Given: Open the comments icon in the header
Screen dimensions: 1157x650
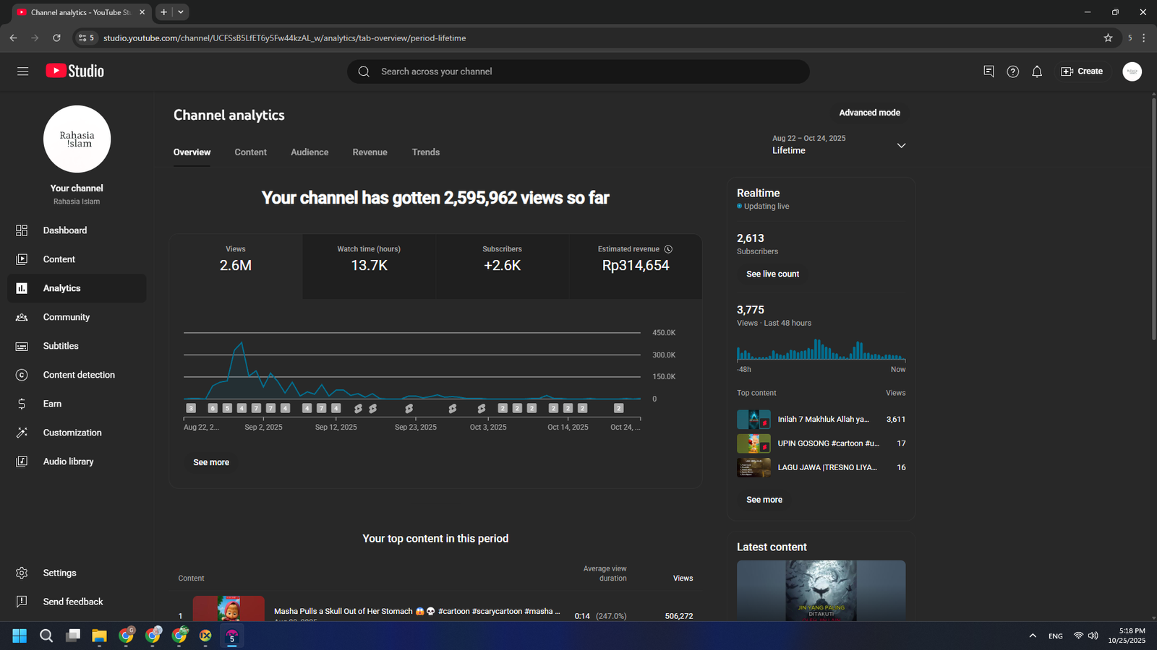Looking at the screenshot, I should coord(989,71).
